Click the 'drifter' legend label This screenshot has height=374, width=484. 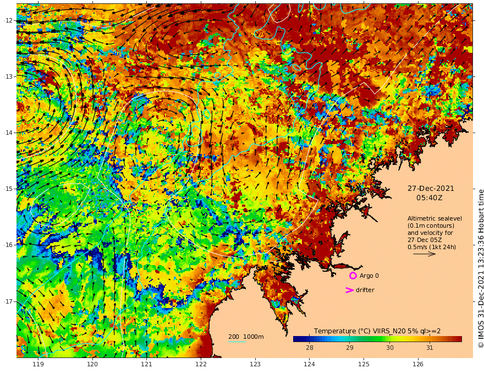point(365,290)
